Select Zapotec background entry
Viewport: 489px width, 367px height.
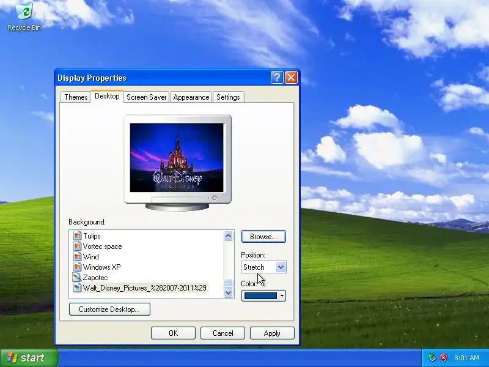pos(95,278)
